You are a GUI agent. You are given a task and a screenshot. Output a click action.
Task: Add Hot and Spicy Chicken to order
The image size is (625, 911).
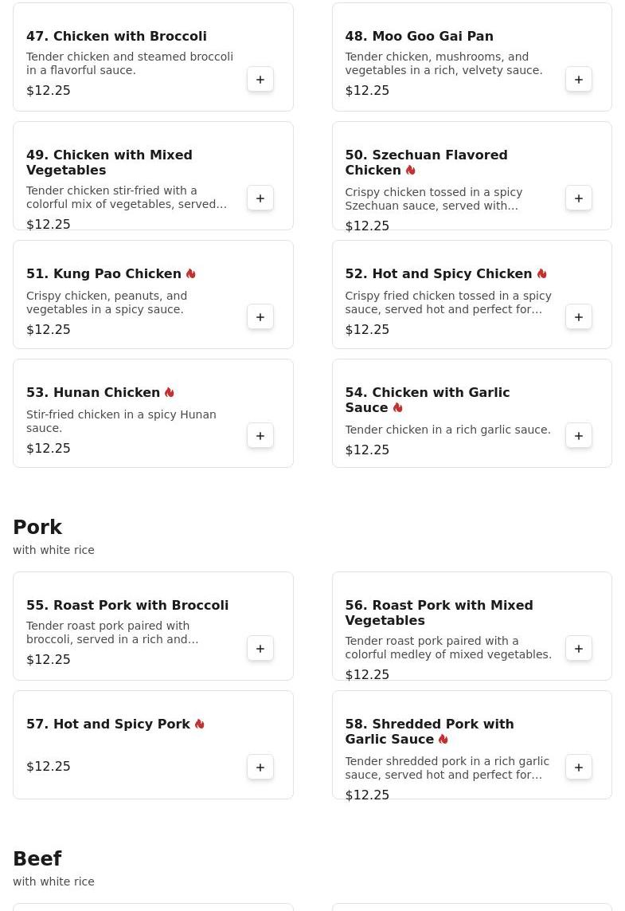[579, 317]
